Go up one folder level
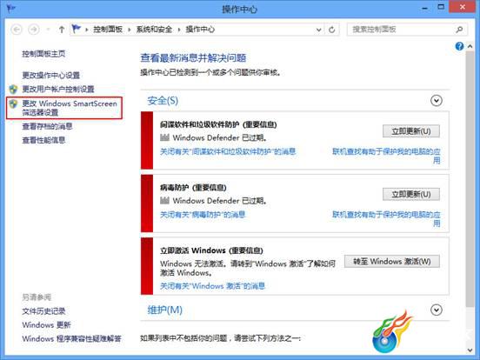480x360 pixels. pyautogui.click(x=62, y=30)
